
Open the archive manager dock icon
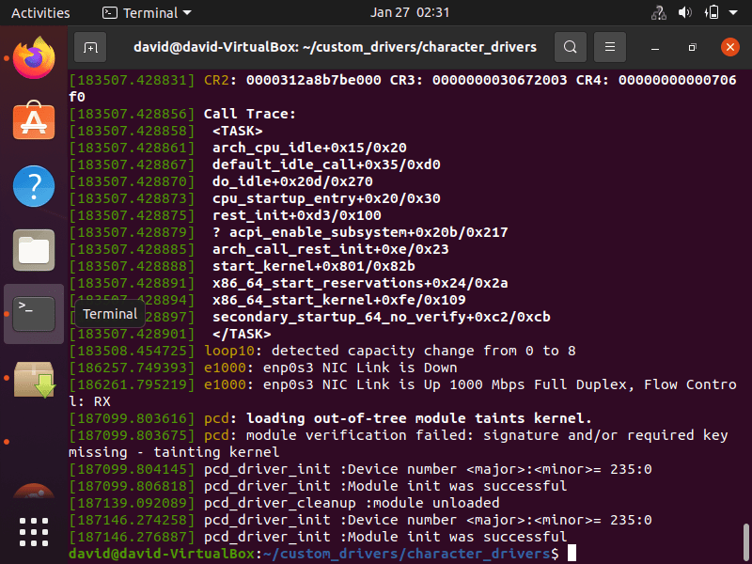pyautogui.click(x=34, y=382)
